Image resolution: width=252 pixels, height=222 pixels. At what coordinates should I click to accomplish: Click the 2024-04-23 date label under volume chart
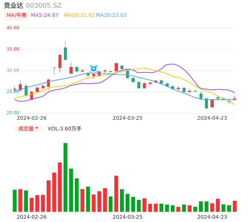click(212, 217)
